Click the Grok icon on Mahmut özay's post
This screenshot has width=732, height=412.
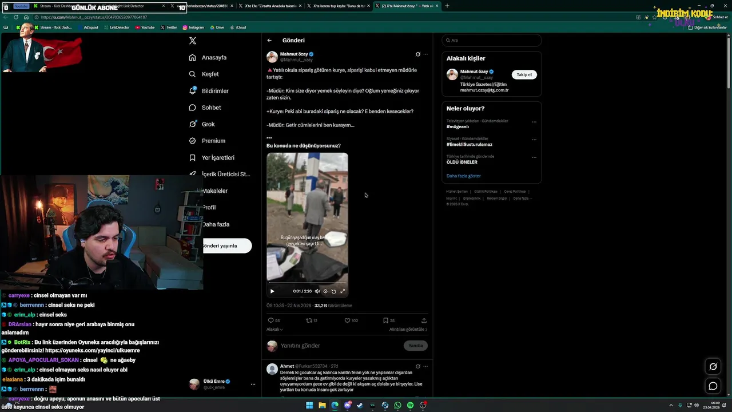tap(417, 54)
